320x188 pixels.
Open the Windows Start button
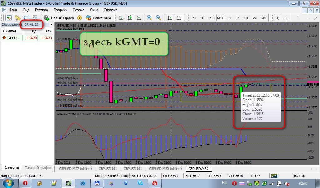click(x=7, y=183)
